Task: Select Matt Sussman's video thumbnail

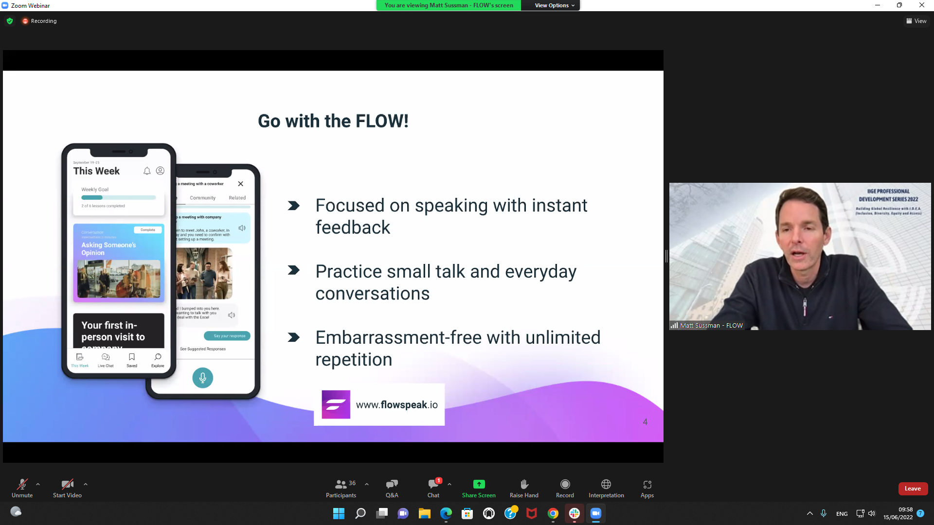Action: point(800,256)
